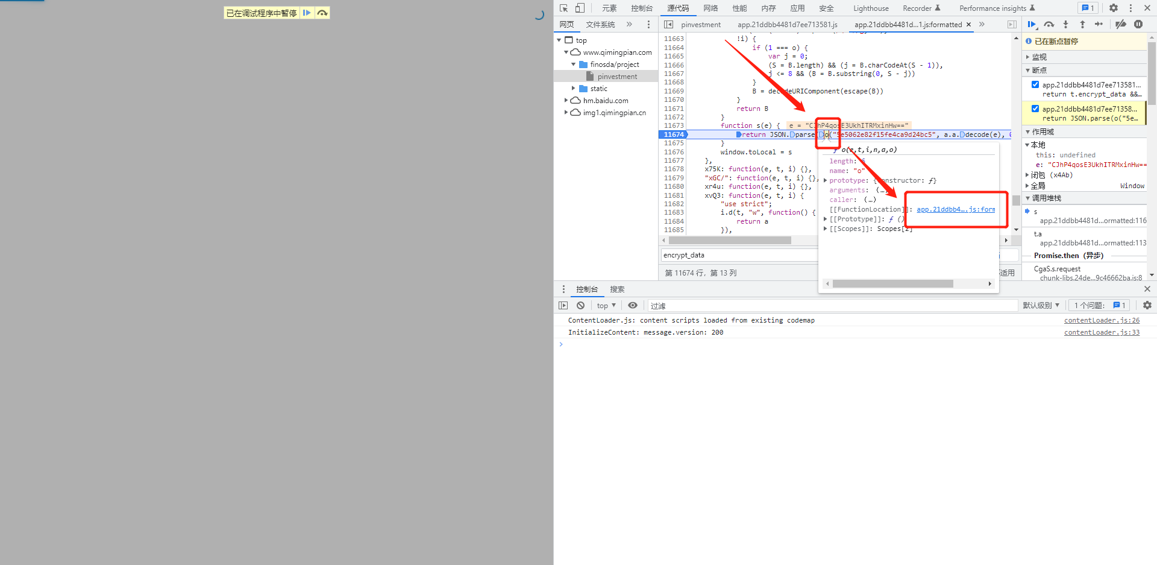1157x565 pixels.
Task: Click the inspect element picker icon
Action: [x=563, y=8]
